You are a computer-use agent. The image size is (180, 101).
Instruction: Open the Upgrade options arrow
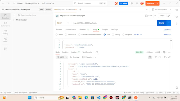point(158,3)
